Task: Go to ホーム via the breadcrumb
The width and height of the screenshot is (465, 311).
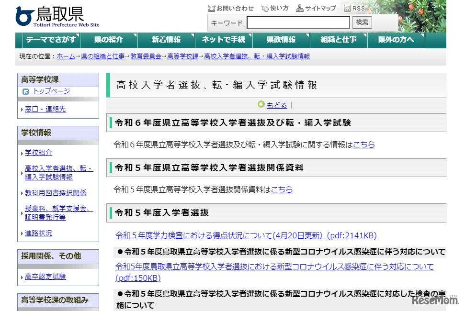Action: (x=68, y=56)
